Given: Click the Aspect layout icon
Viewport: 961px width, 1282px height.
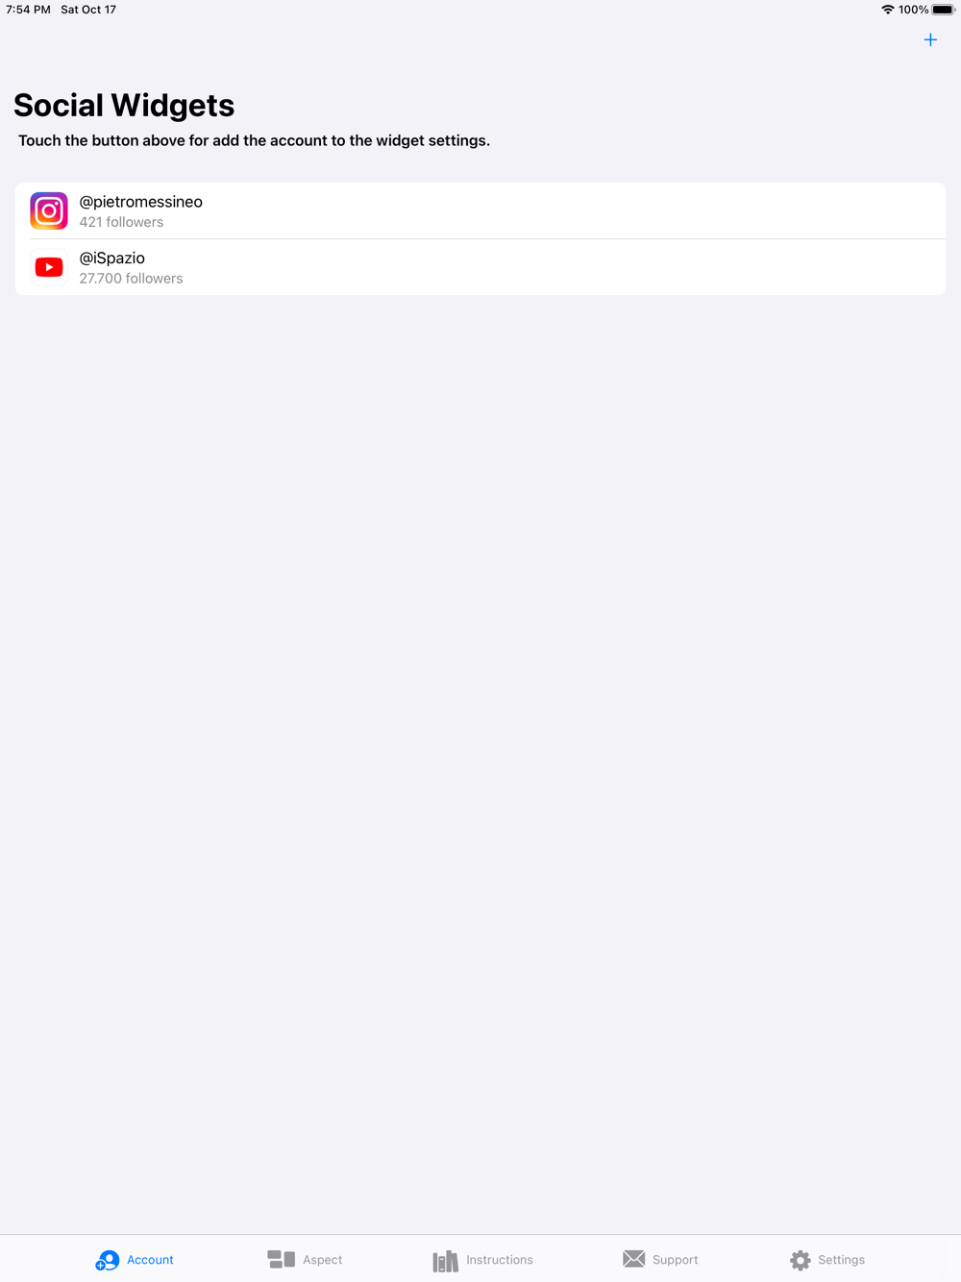Looking at the screenshot, I should tap(282, 1259).
